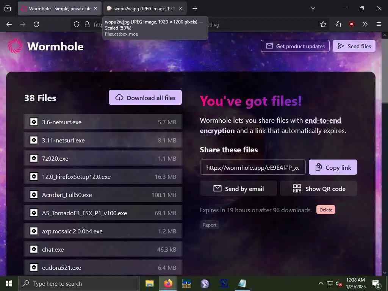Screen dimensions: 388x291
Task: Select the 3.6-netsurf.exe file name
Action: click(62, 122)
